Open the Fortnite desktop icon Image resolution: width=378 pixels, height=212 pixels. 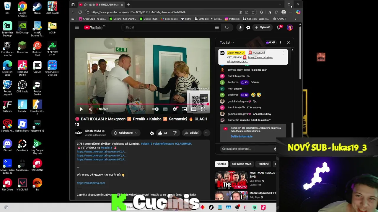pos(22,106)
